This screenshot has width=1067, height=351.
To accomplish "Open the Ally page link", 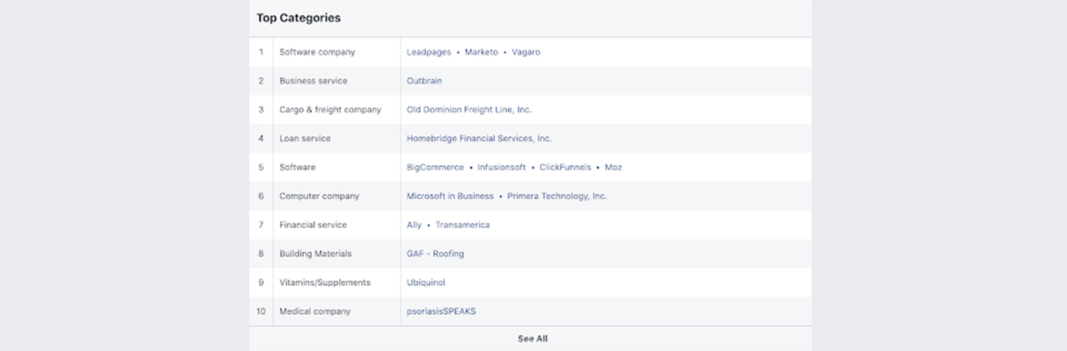I will tap(414, 225).
